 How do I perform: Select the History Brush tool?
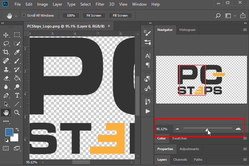[17, 69]
